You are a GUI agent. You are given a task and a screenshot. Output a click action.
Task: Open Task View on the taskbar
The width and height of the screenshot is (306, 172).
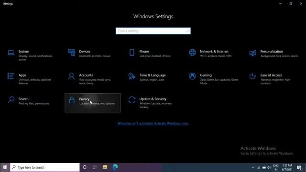pos(95,167)
